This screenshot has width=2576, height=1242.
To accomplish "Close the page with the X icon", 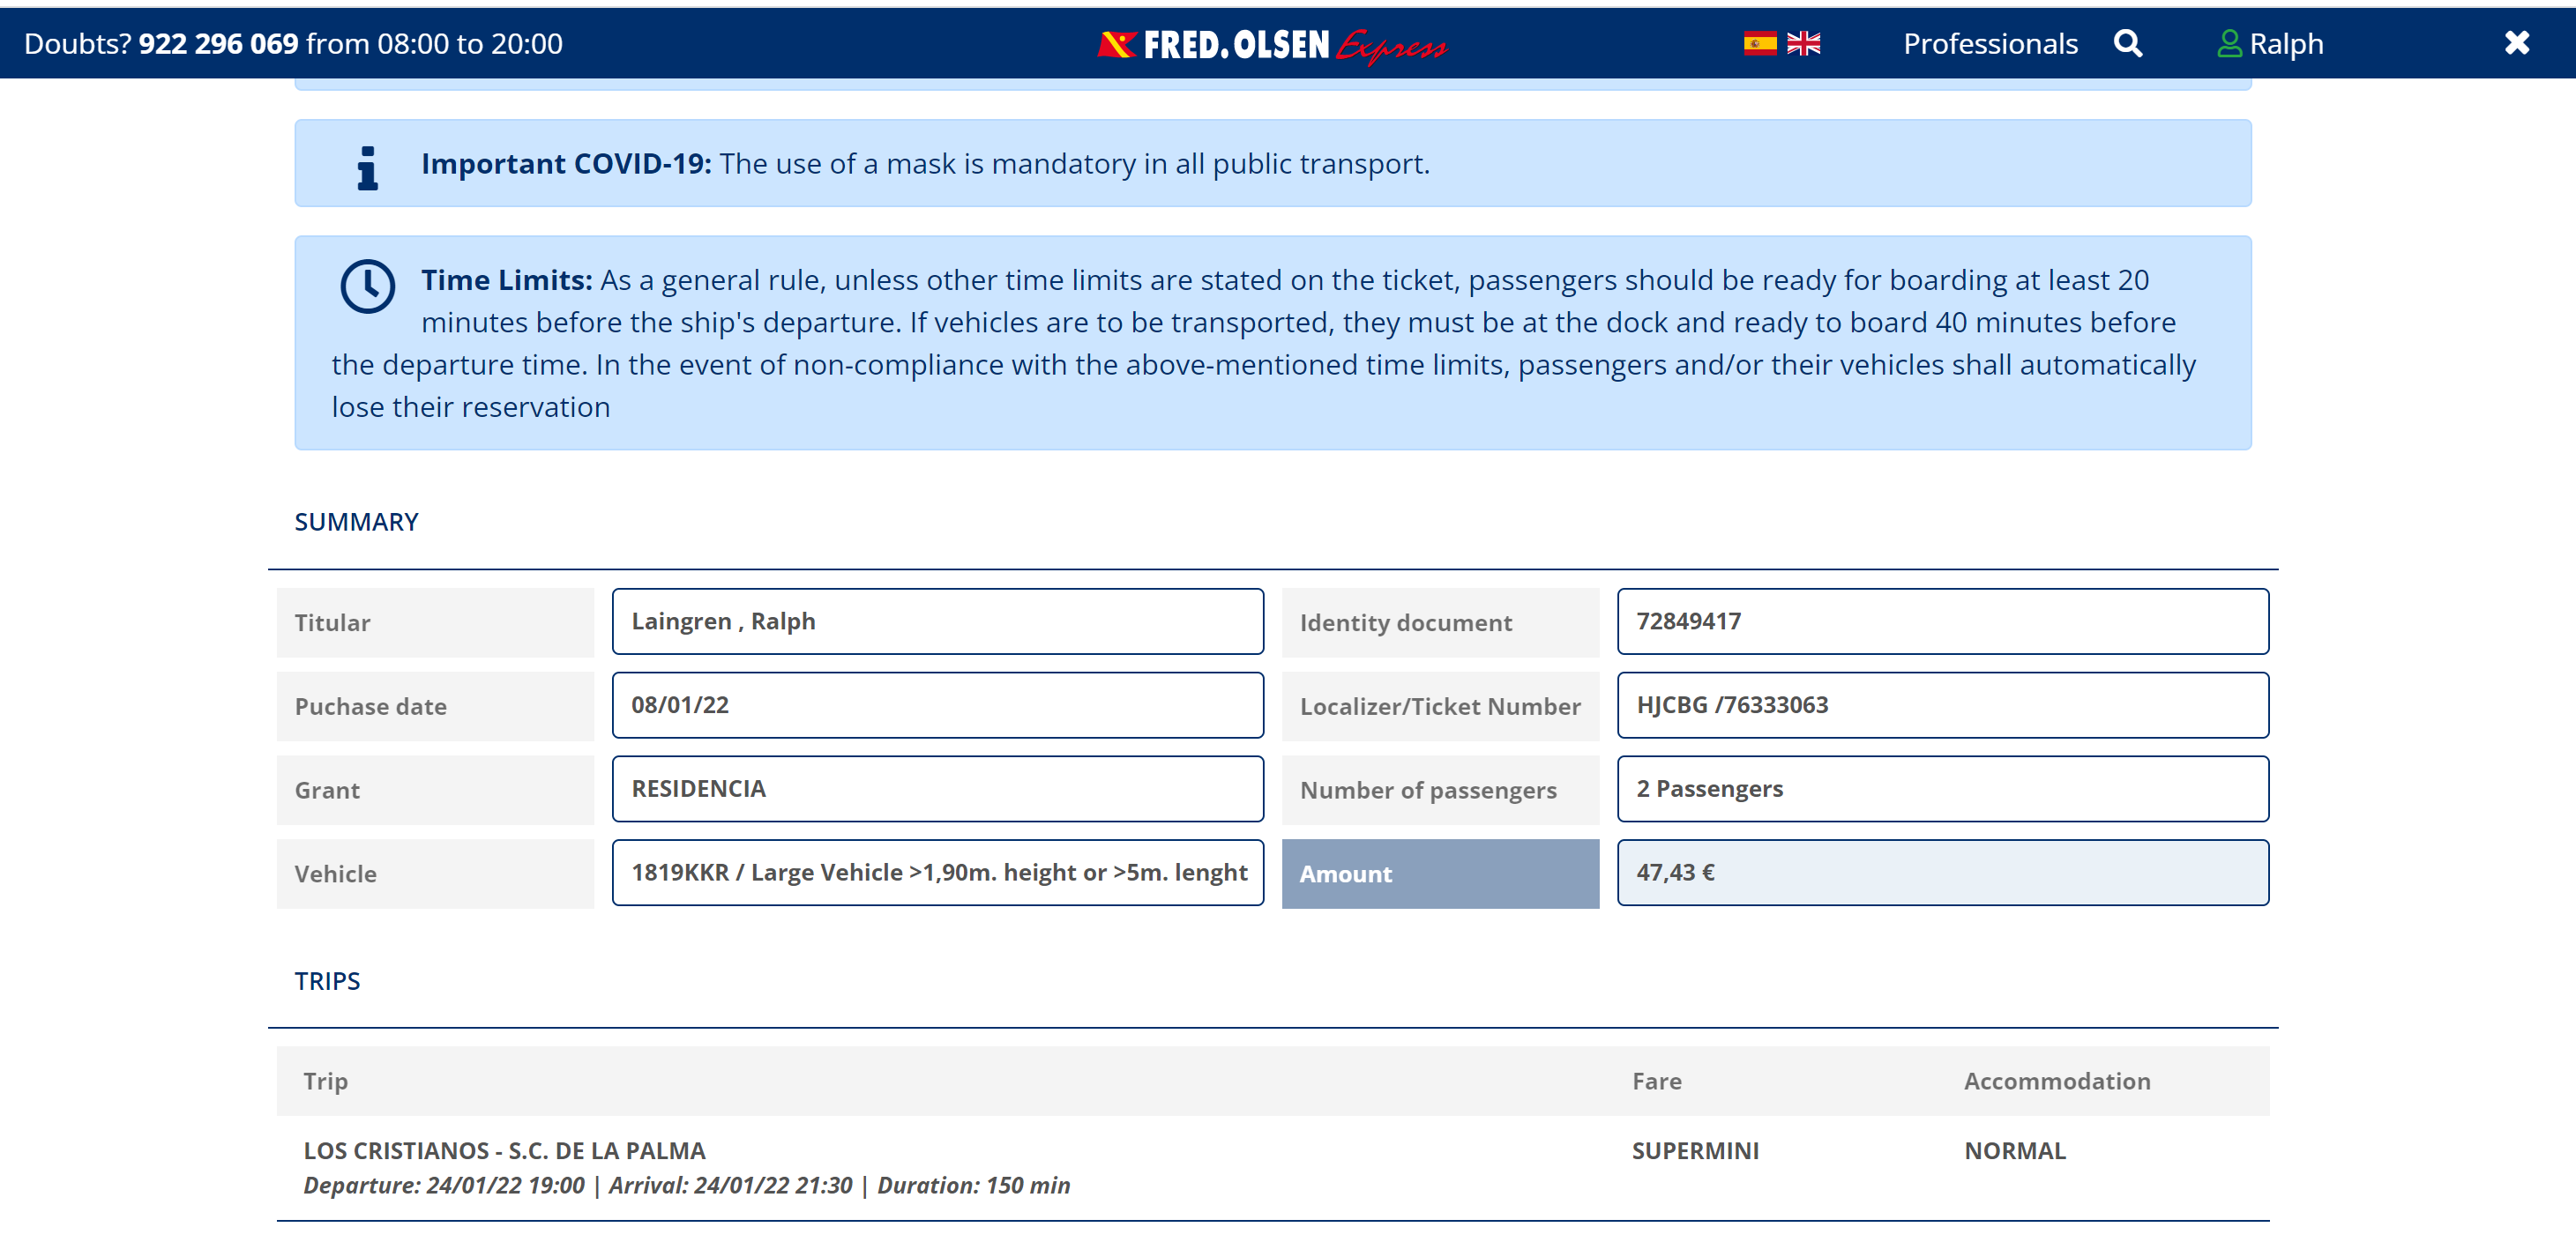I will [2516, 43].
